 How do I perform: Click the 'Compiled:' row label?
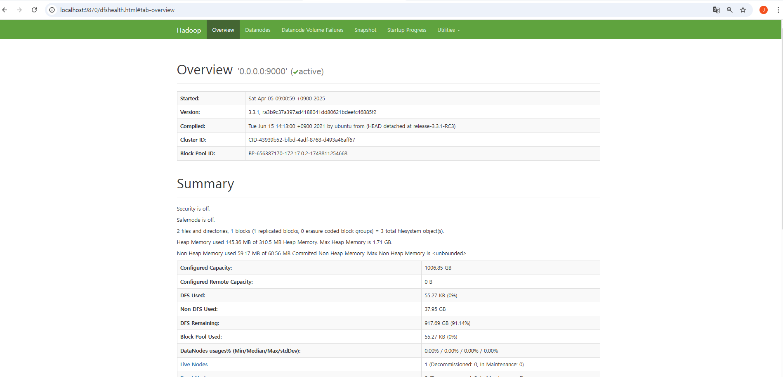[193, 126]
